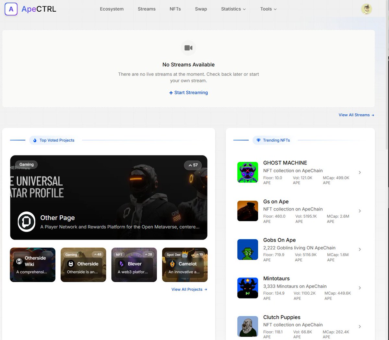
Task: Open the Mintotaurs NFT thumbnail
Action: tap(248, 288)
